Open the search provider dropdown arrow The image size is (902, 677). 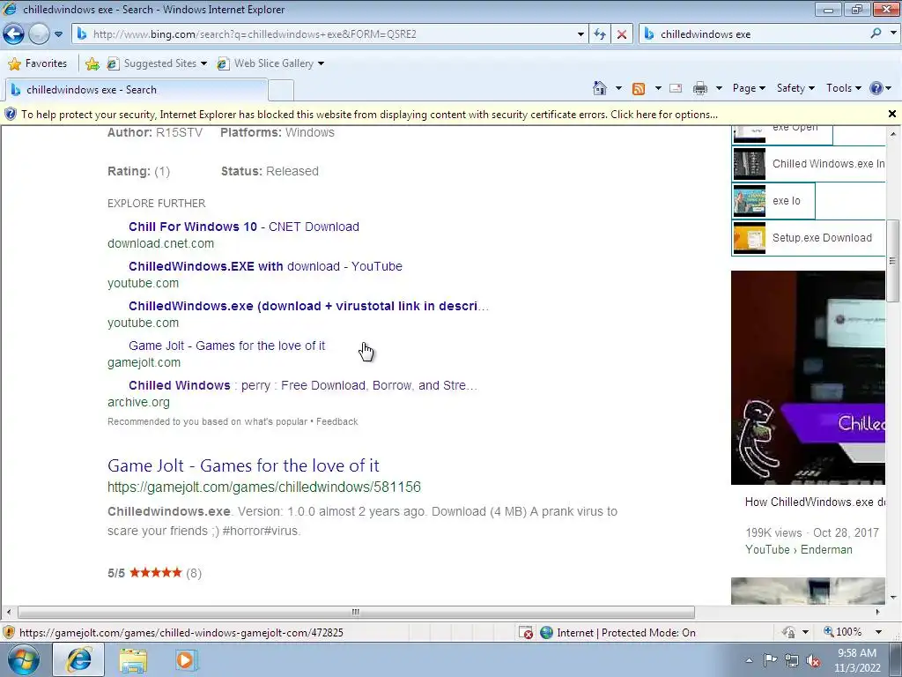[893, 33]
